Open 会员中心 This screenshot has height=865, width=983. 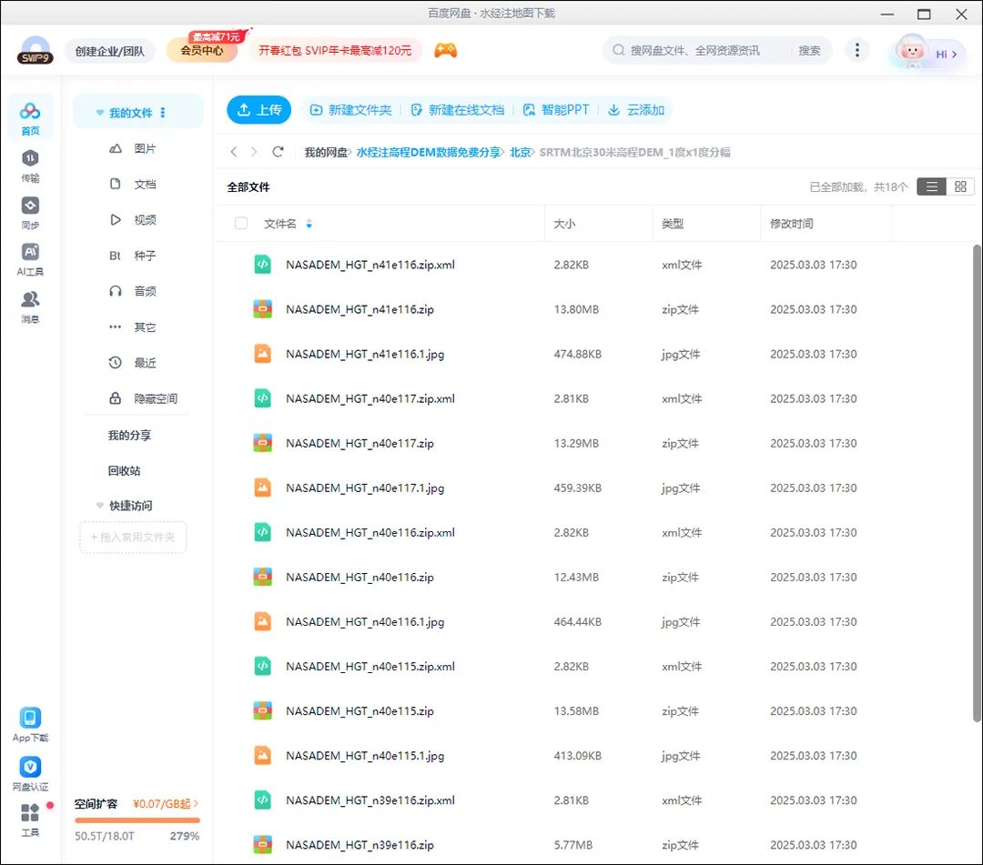coord(202,51)
